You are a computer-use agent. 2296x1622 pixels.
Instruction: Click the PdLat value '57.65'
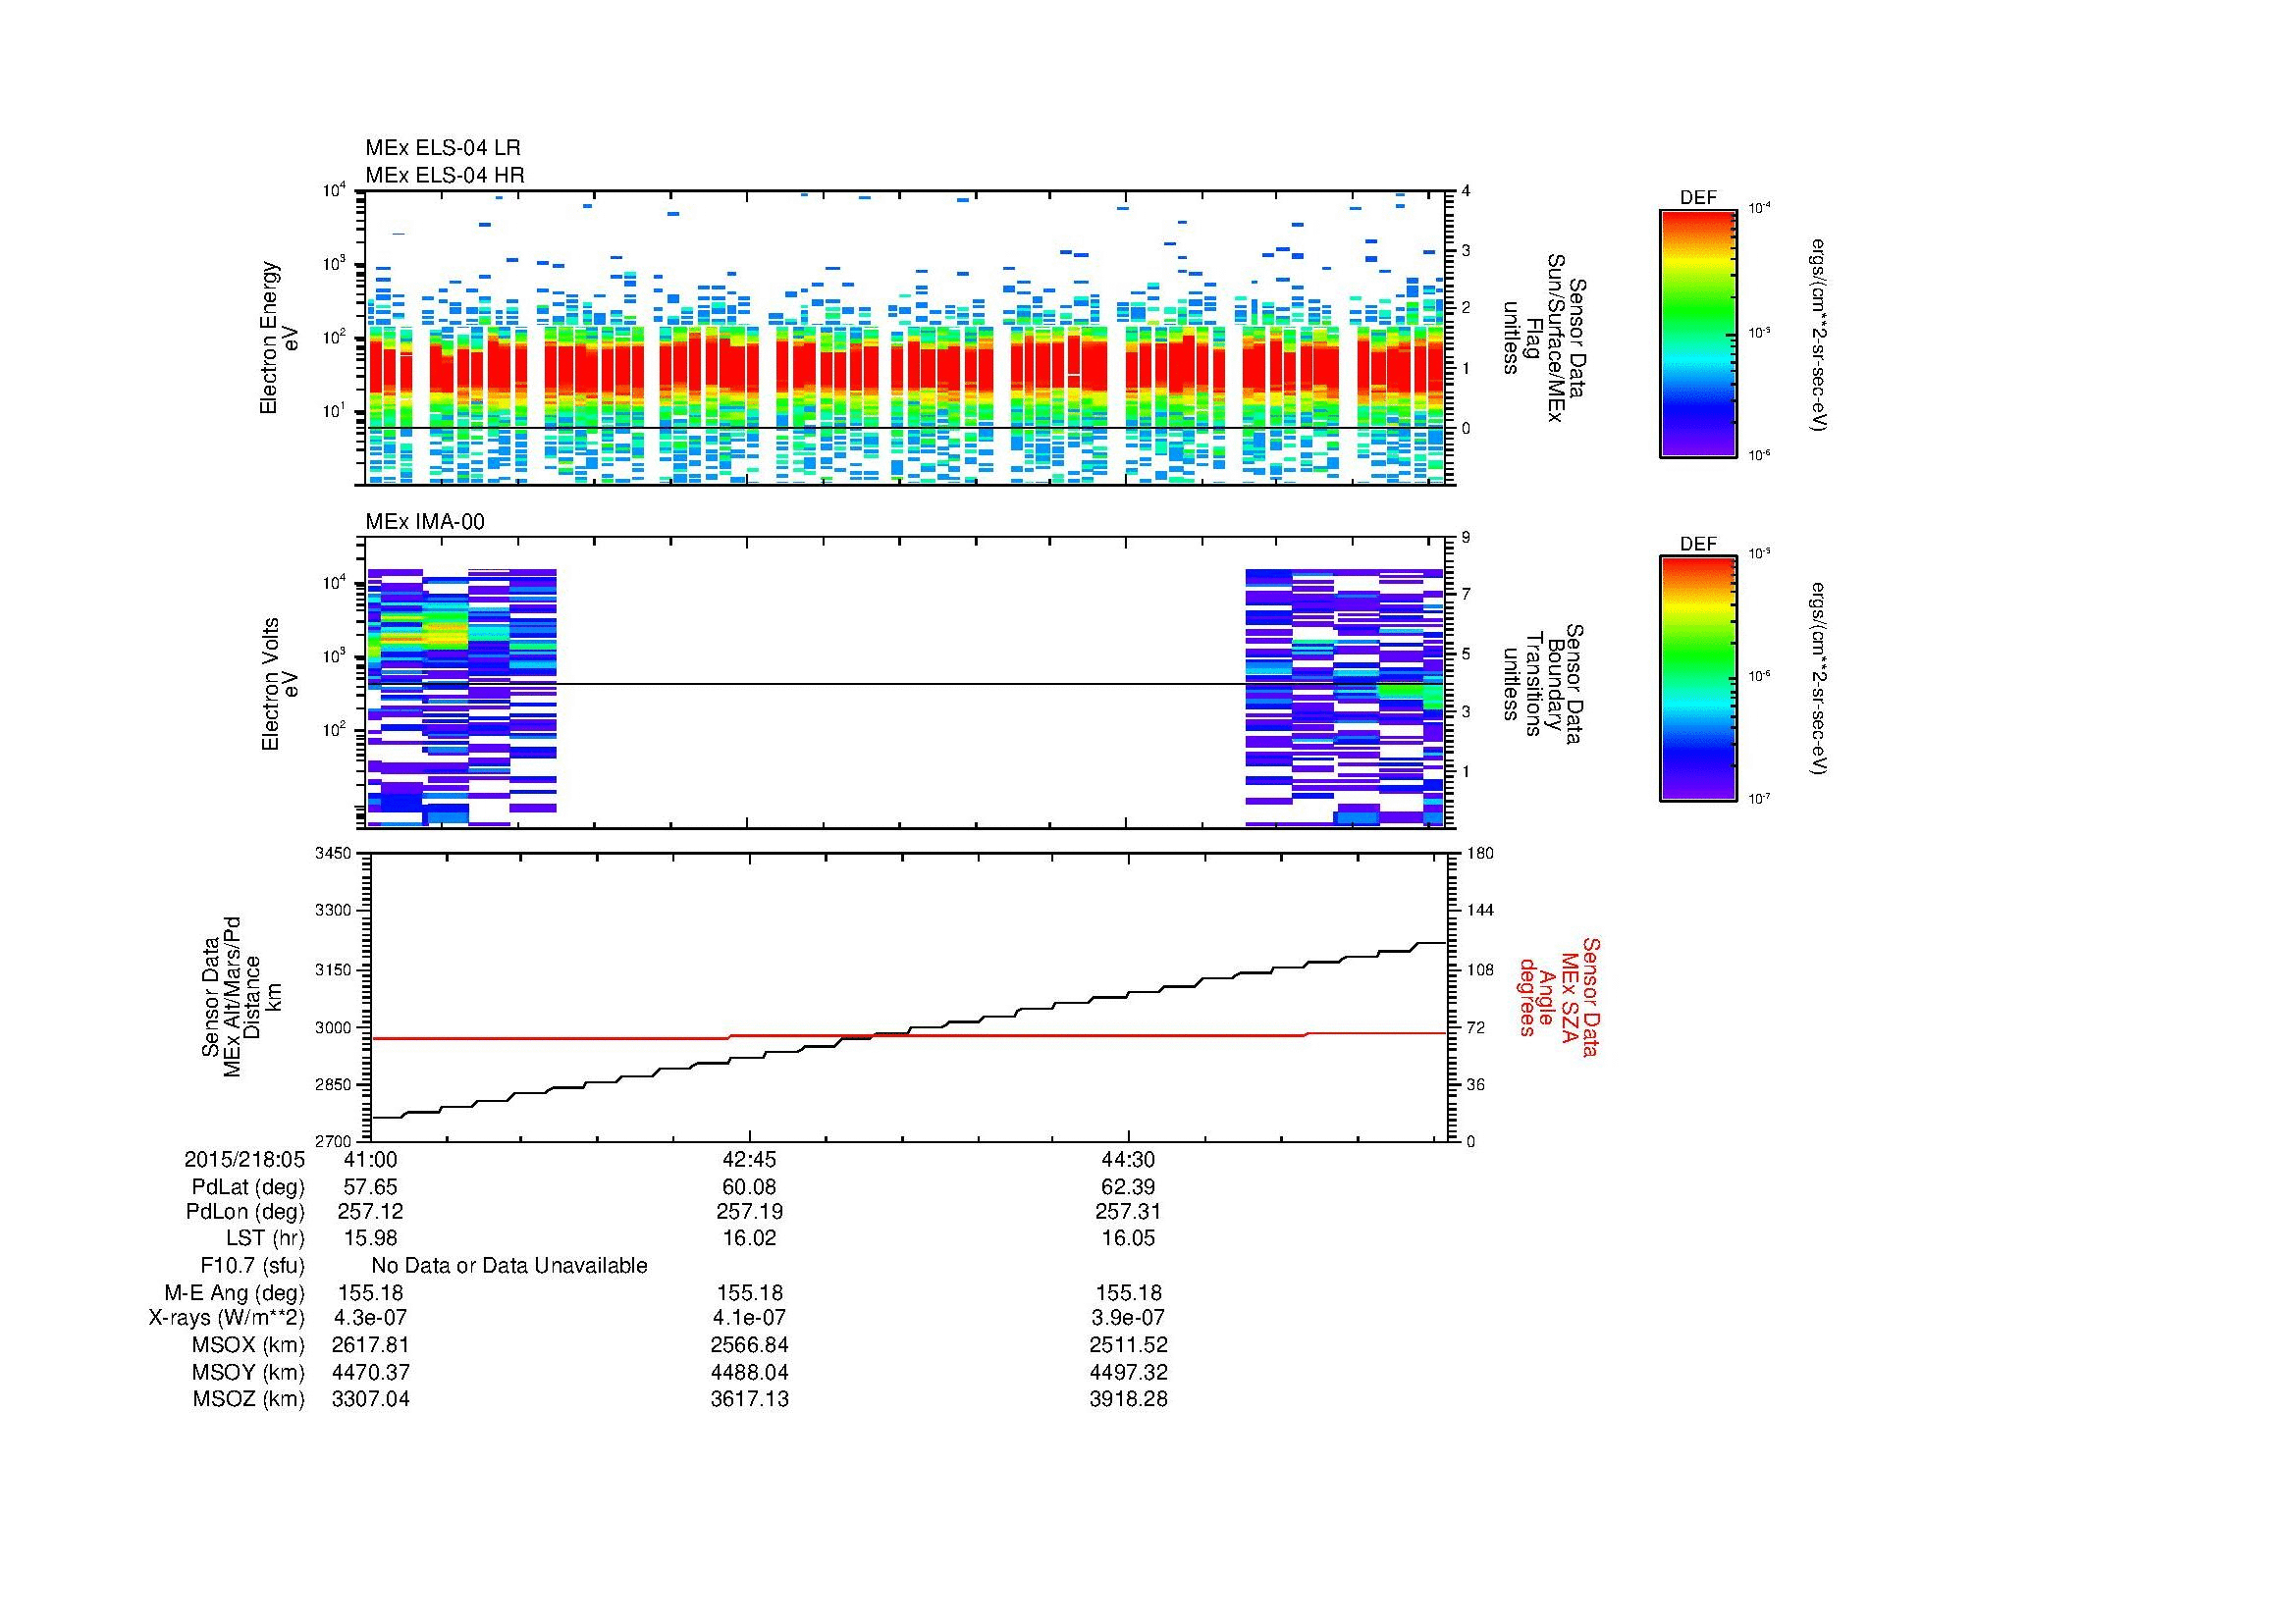pos(370,1187)
